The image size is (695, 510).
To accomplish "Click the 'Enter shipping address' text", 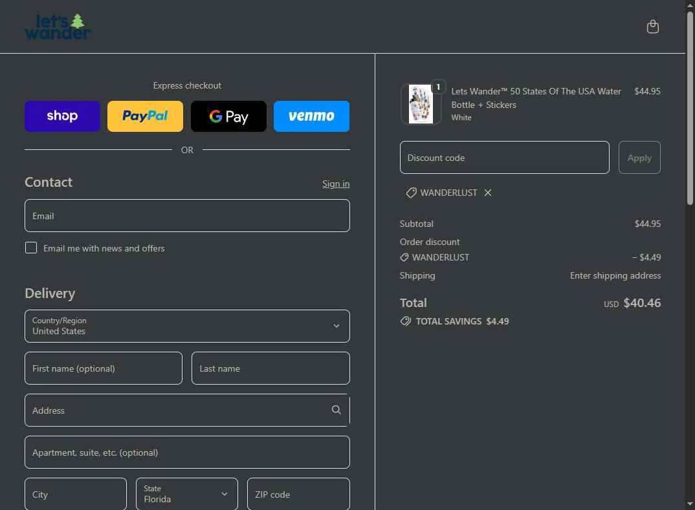I will click(x=615, y=275).
